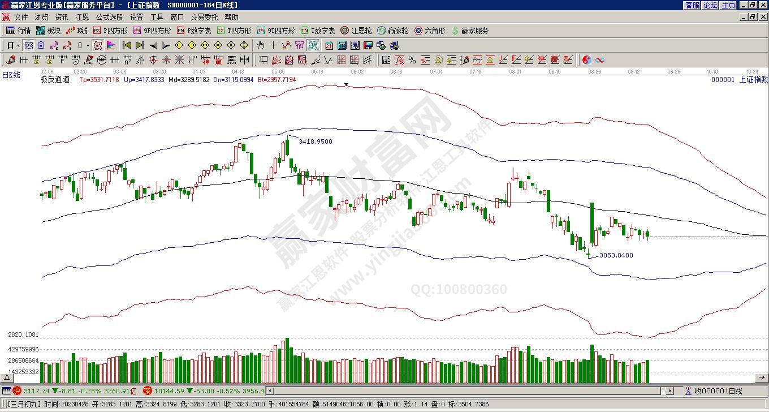Open the 公式选股 menu
769x412 pixels.
pos(109,18)
